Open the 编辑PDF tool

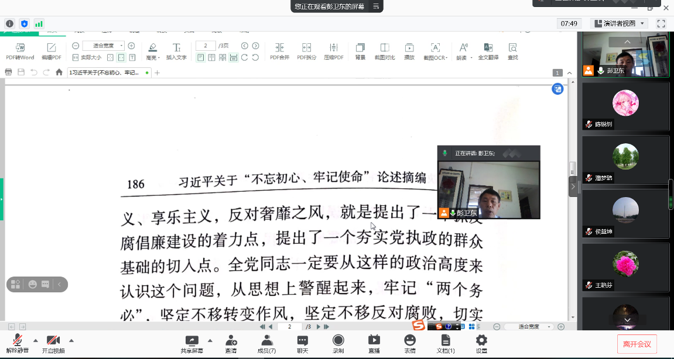tap(52, 49)
